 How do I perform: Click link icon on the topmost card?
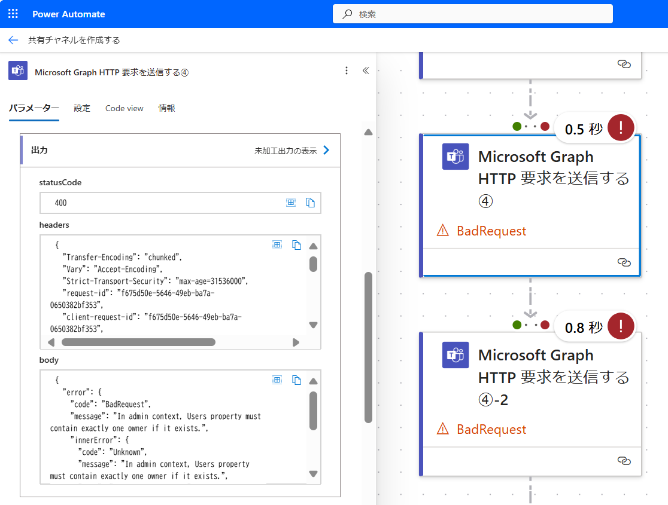(x=624, y=64)
